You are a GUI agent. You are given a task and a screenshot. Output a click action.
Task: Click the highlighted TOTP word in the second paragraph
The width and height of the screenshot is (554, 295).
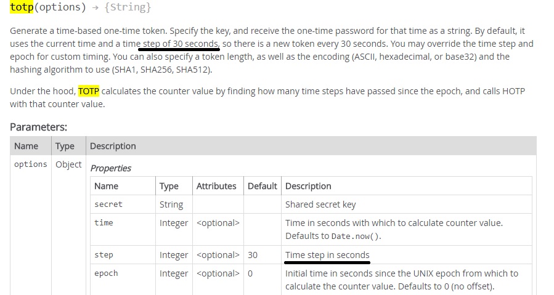(x=88, y=91)
